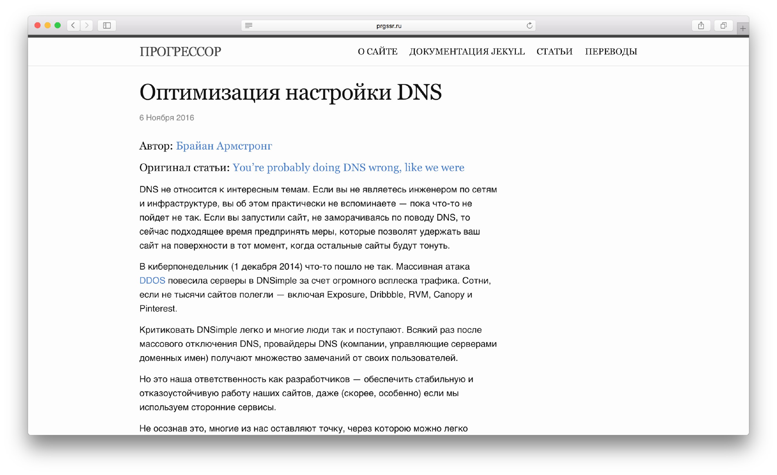This screenshot has height=475, width=777.
Task: Click the forward navigation arrow
Action: click(87, 25)
